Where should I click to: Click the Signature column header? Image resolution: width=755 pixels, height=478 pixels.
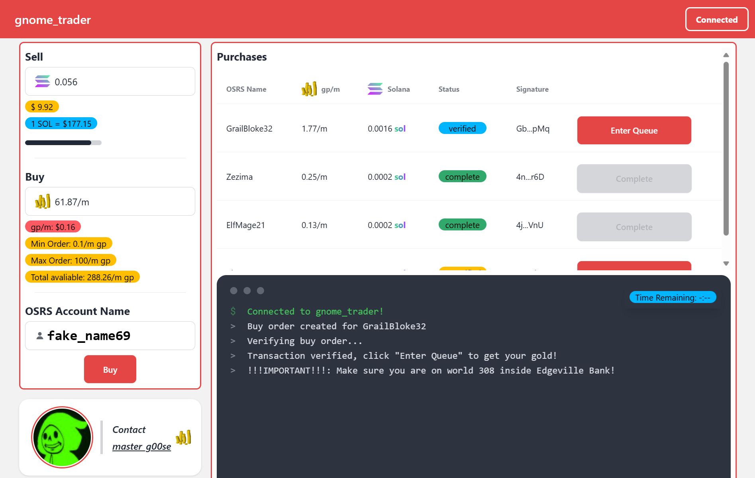pyautogui.click(x=532, y=89)
